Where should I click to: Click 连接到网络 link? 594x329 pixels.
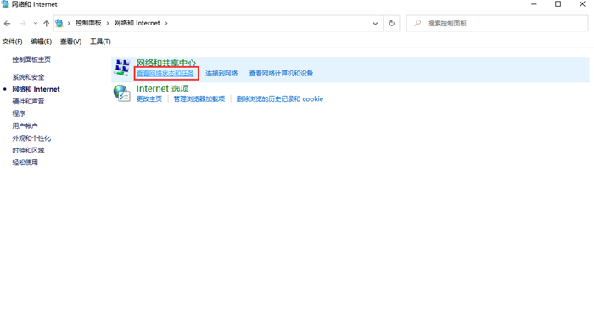(x=221, y=73)
